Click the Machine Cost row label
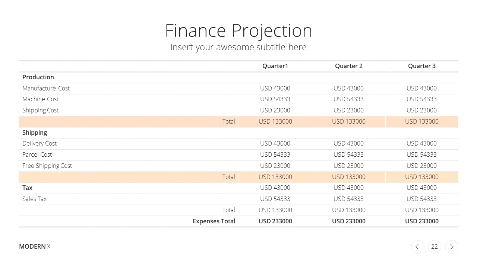The image size is (477, 268). pos(41,99)
